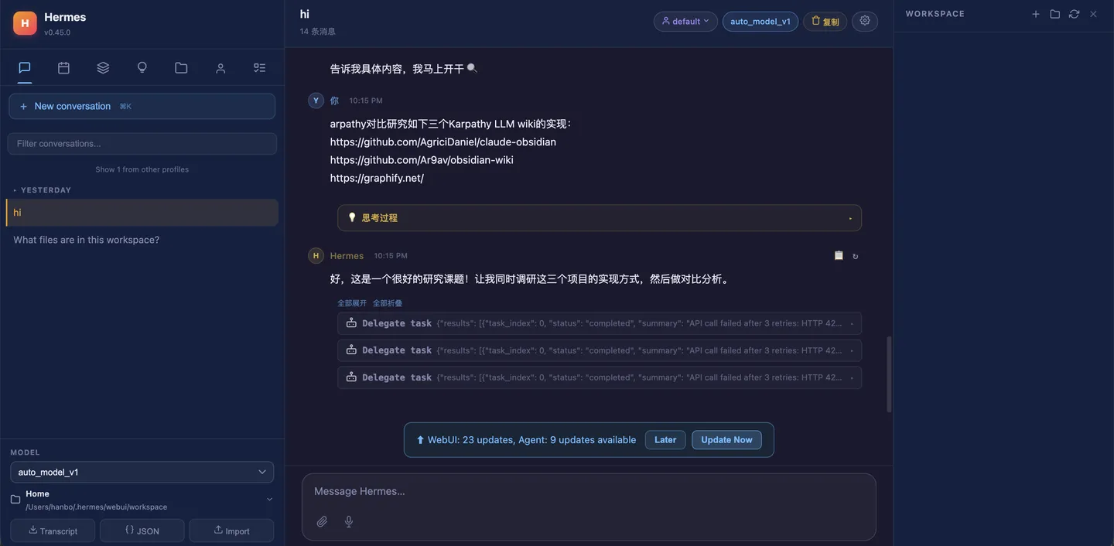The width and height of the screenshot is (1114, 546).
Task: Open the lightbulb sidebar icon
Action: click(142, 68)
